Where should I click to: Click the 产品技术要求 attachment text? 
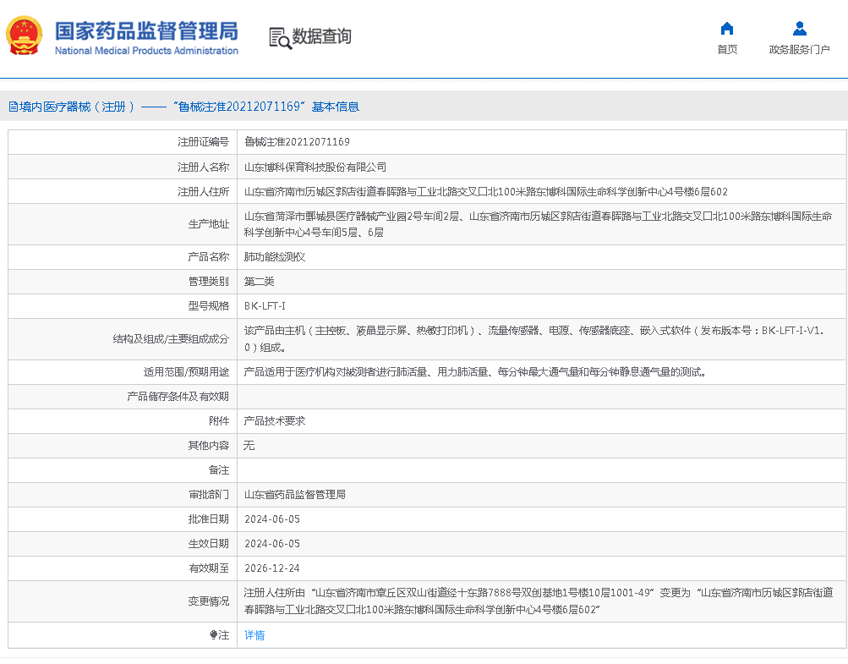275,421
